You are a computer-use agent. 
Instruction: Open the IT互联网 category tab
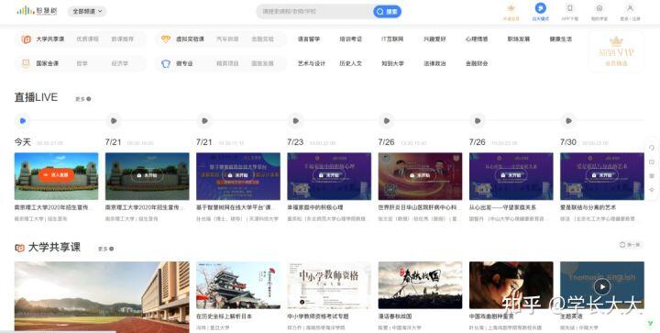tap(392, 39)
